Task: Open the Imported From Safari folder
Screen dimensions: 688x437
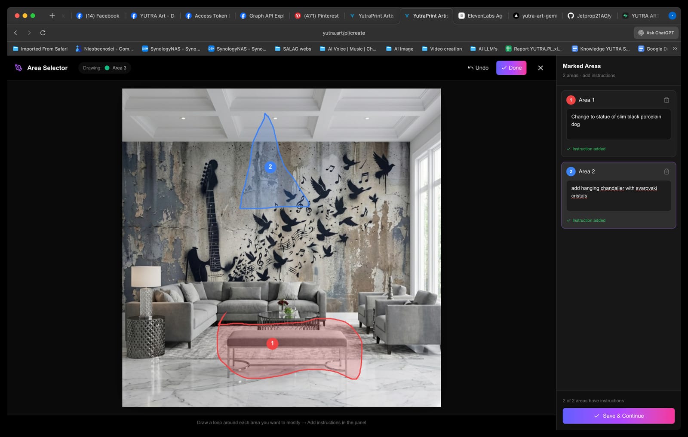Action: point(40,49)
